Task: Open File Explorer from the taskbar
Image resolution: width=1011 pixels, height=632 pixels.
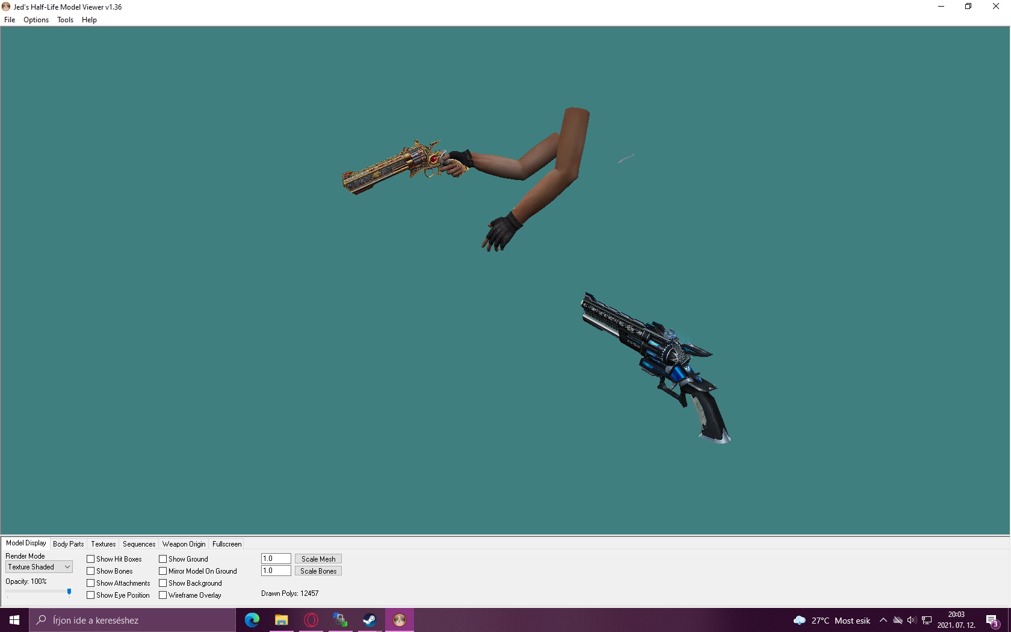Action: (281, 620)
